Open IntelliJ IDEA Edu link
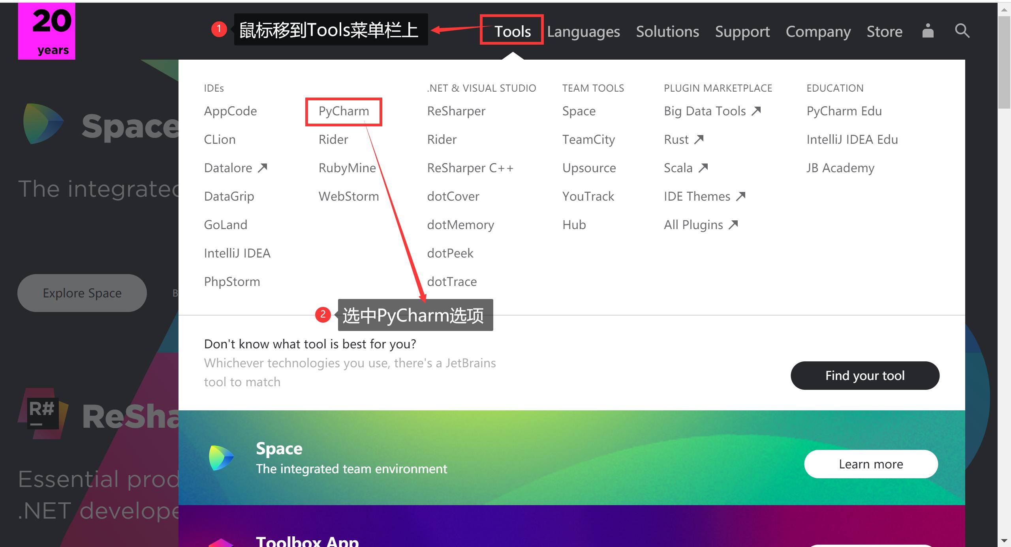Viewport: 1011px width, 547px height. click(x=852, y=139)
